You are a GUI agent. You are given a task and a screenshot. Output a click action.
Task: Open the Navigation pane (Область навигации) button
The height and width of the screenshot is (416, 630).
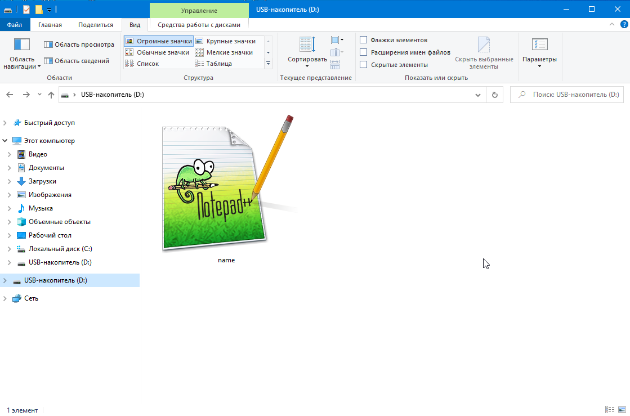22,53
